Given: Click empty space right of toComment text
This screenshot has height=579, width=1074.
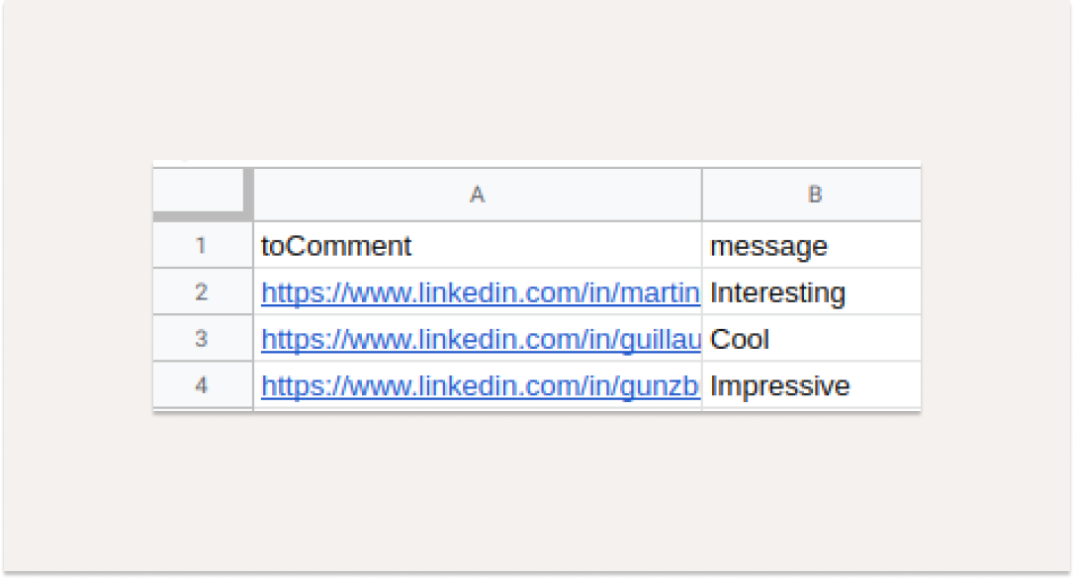Looking at the screenshot, I should pos(556,245).
